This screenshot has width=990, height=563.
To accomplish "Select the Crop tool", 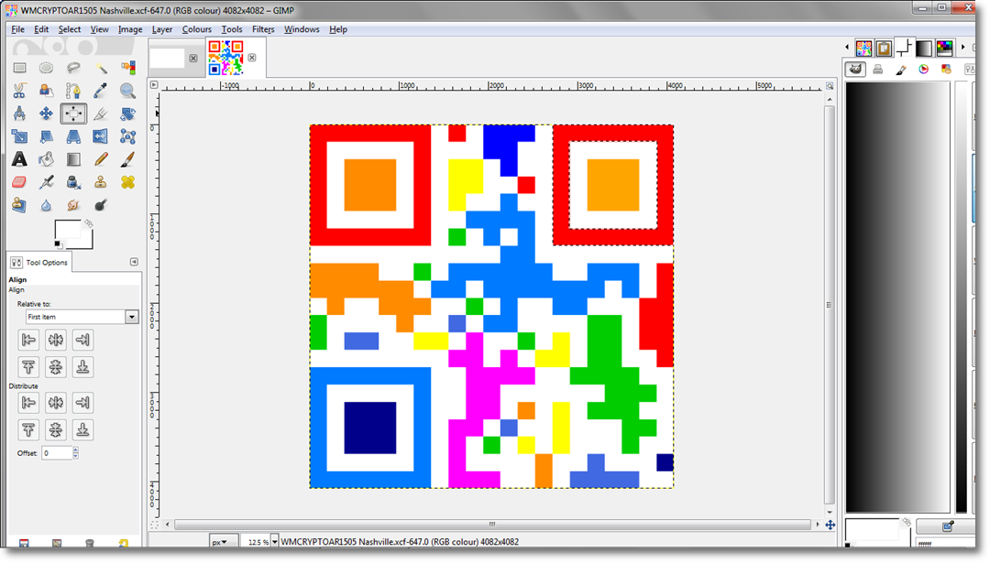I will (101, 114).
